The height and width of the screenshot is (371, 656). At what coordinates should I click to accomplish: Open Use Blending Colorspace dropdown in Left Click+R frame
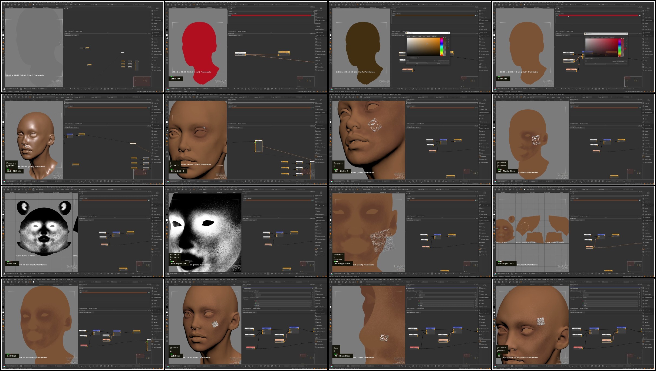click(x=283, y=297)
